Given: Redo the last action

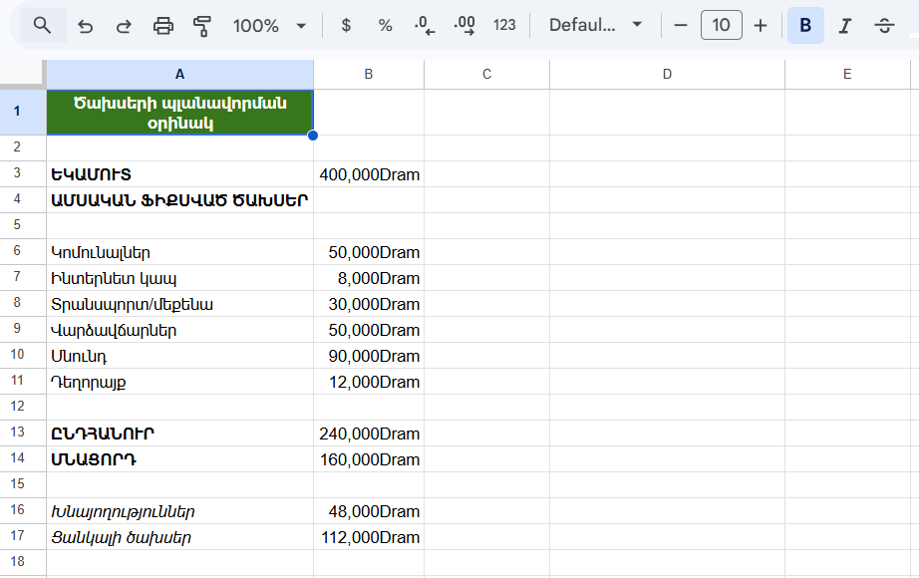Looking at the screenshot, I should click(123, 25).
